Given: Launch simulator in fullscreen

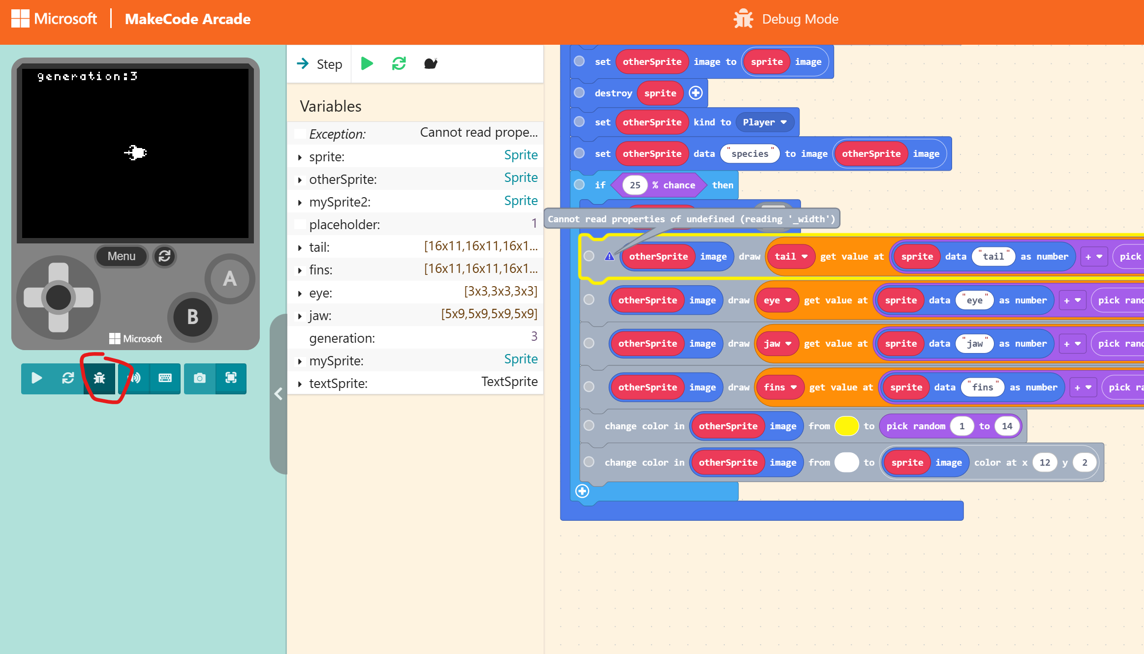Looking at the screenshot, I should coord(231,378).
